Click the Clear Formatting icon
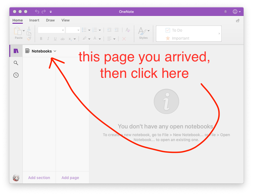 tap(128, 30)
